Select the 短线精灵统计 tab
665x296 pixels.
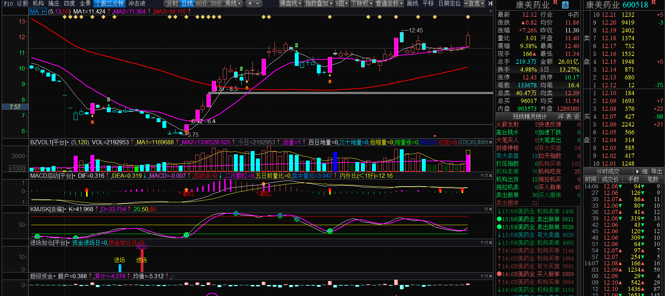[x=529, y=116]
